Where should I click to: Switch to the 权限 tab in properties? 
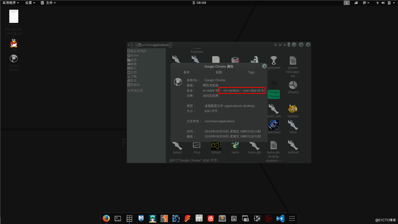[219, 72]
